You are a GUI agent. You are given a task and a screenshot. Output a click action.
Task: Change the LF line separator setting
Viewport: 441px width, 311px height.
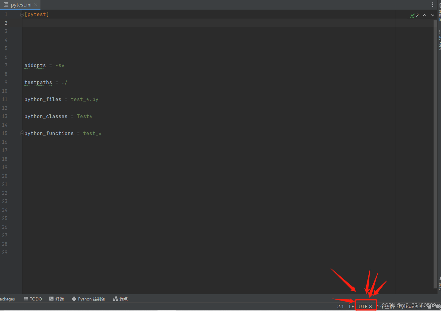point(351,307)
